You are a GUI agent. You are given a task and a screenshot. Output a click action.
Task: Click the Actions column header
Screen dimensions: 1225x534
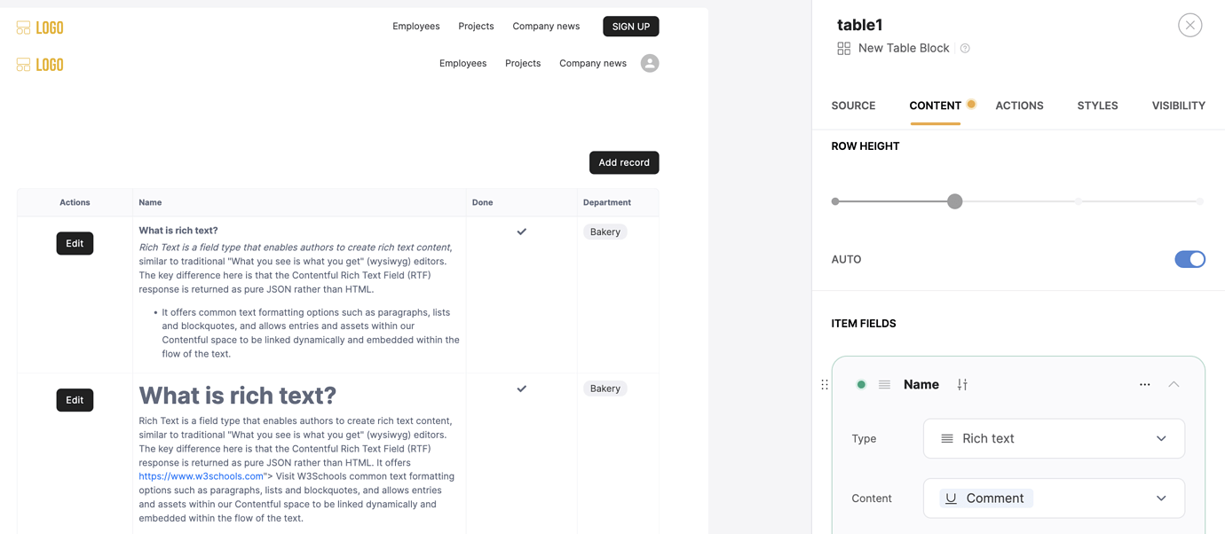75,202
